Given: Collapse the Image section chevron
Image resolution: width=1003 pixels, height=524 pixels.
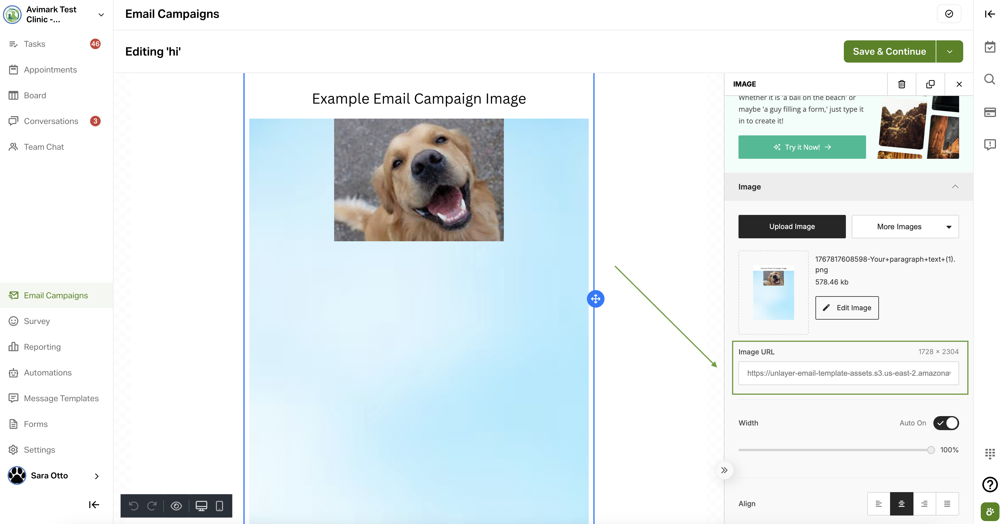Looking at the screenshot, I should pos(955,187).
